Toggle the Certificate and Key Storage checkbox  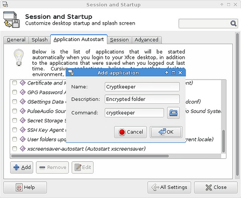(14, 83)
